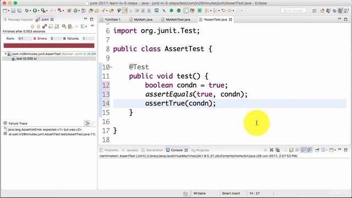The width and height of the screenshot is (352, 198).
Task: Go back to last edit location arrow
Action: pyautogui.click(x=224, y=10)
